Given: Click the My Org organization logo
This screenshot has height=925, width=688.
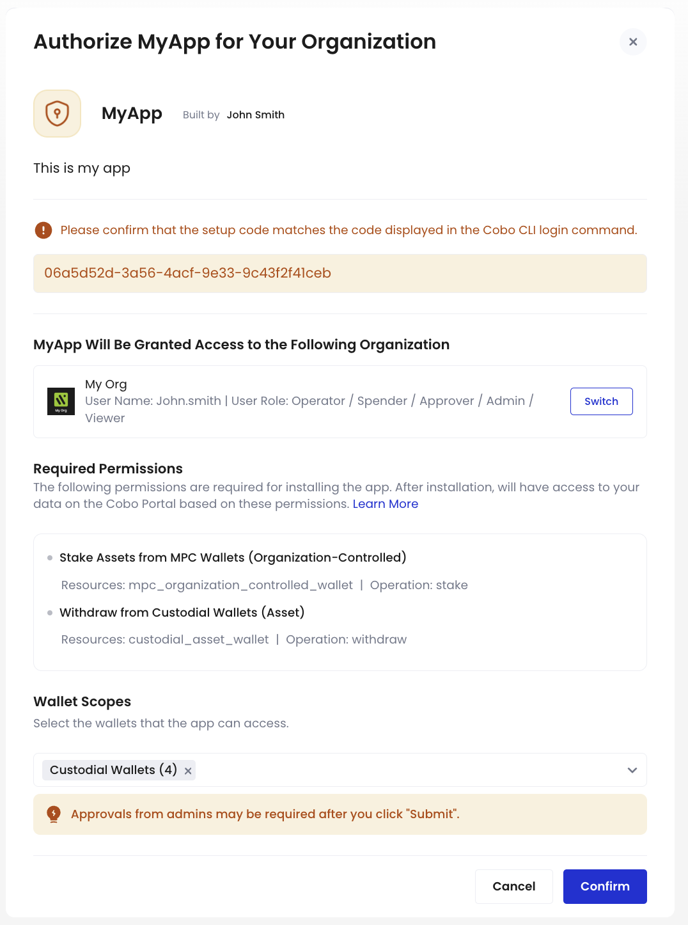Looking at the screenshot, I should [61, 401].
